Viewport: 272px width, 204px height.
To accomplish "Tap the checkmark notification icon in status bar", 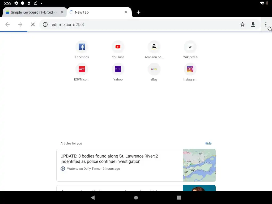I will [x=35, y=3].
